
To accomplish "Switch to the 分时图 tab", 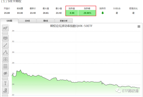I will pyautogui.click(x=9, y=21).
